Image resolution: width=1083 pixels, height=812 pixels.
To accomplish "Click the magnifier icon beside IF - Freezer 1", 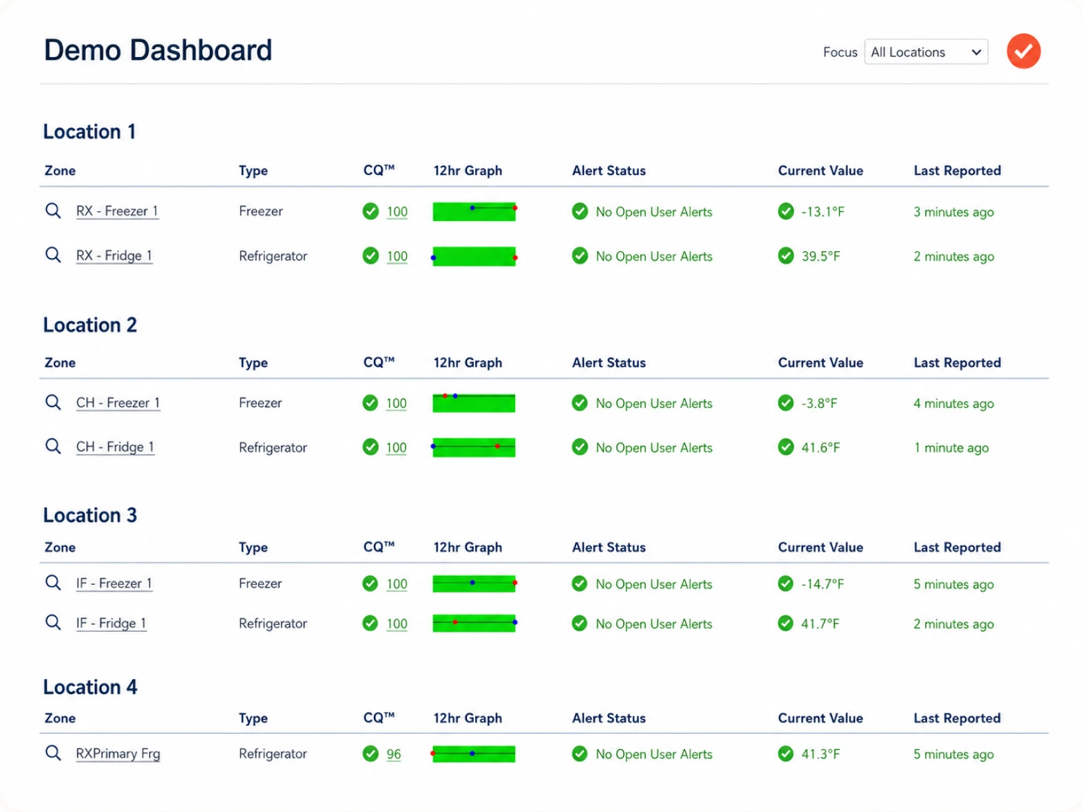I will (53, 583).
